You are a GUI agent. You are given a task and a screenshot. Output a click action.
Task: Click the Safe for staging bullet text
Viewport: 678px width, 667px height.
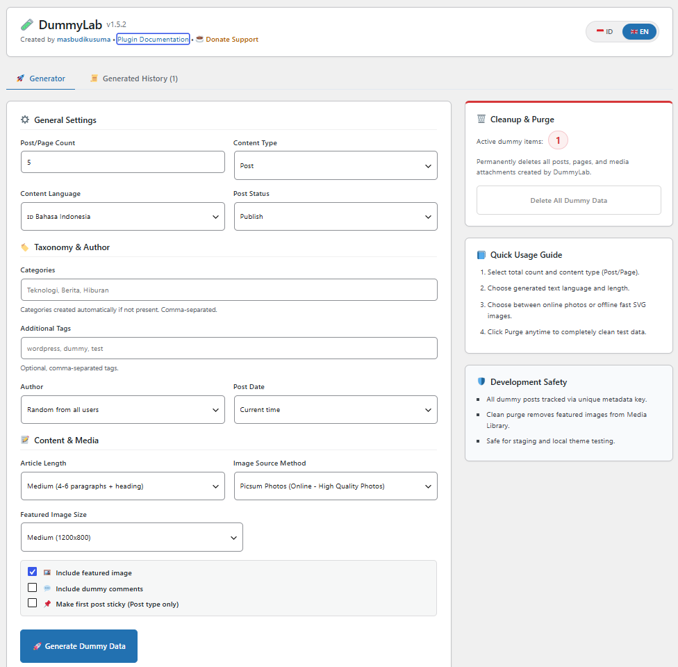(550, 440)
